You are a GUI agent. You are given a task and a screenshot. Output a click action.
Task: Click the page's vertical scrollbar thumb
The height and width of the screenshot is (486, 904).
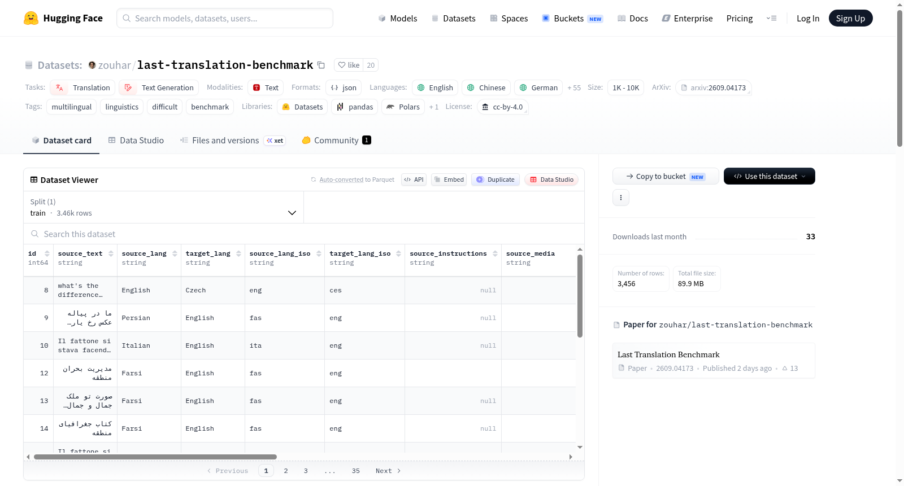(899, 78)
